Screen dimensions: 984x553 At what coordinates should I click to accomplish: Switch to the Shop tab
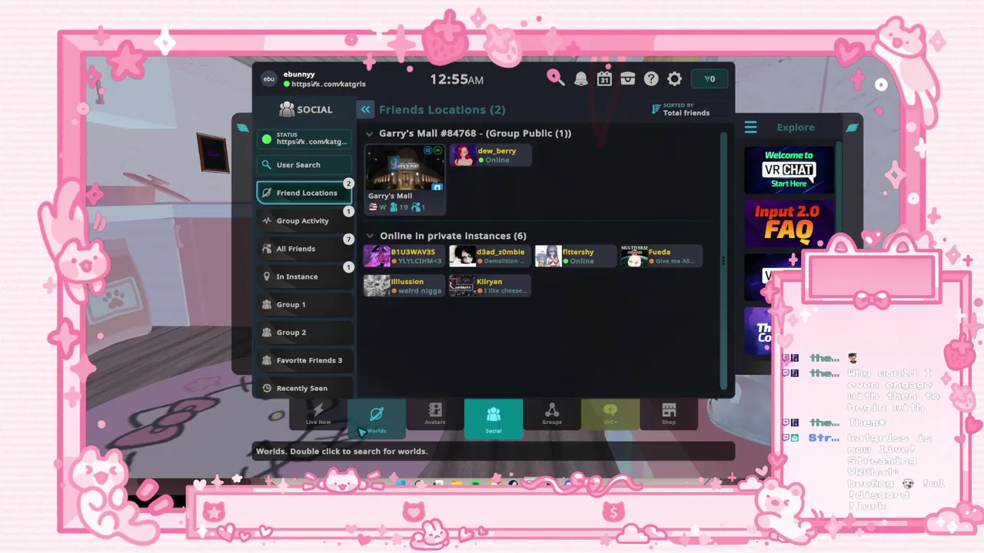[669, 413]
